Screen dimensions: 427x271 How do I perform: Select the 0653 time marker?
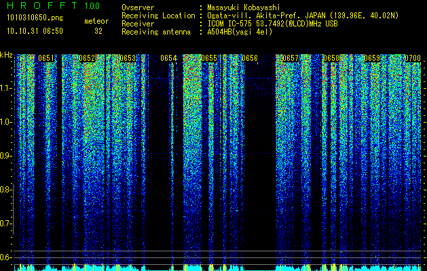[128, 58]
